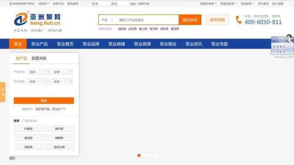
Task: Click the 隔膜泵 recommended tag
Action: click(x=59, y=138)
